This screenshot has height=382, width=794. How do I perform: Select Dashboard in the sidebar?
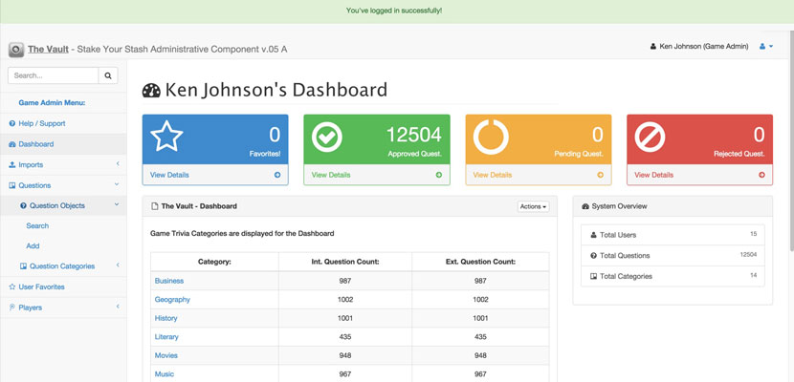(63, 144)
